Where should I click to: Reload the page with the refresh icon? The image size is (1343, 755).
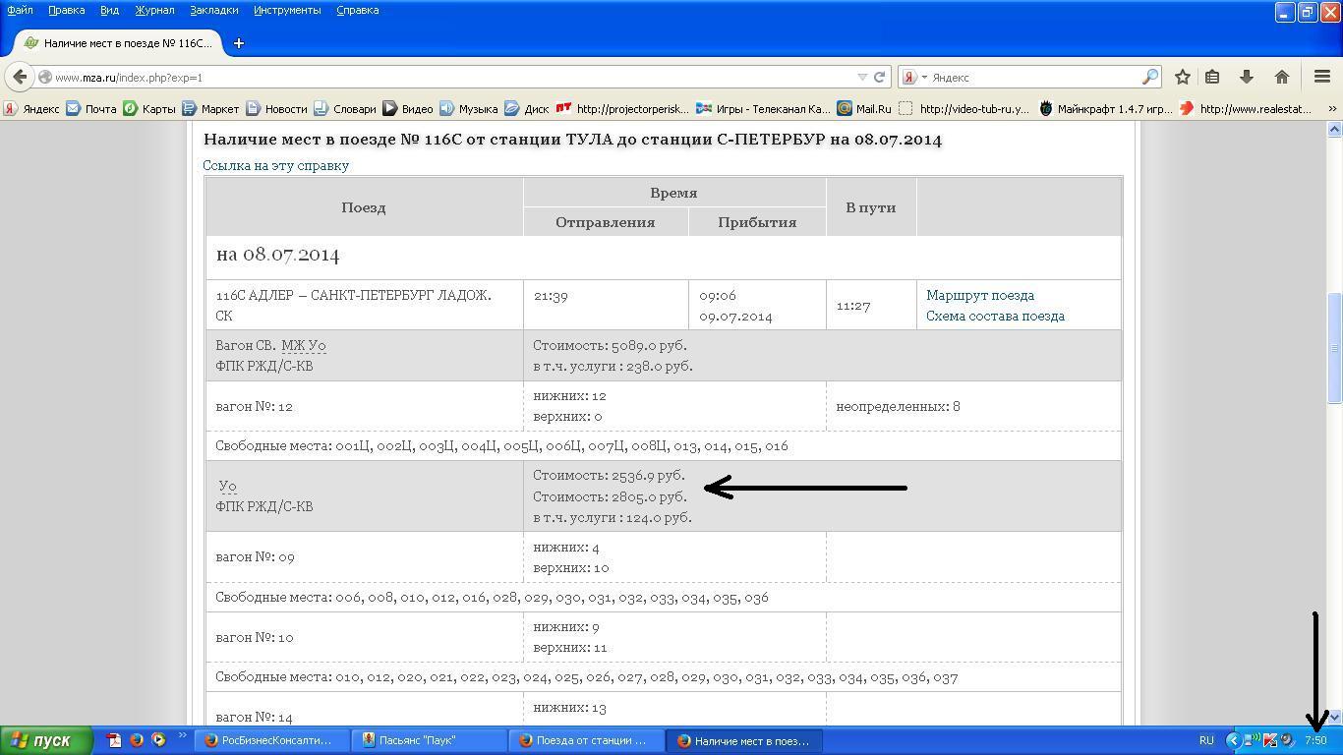[880, 77]
